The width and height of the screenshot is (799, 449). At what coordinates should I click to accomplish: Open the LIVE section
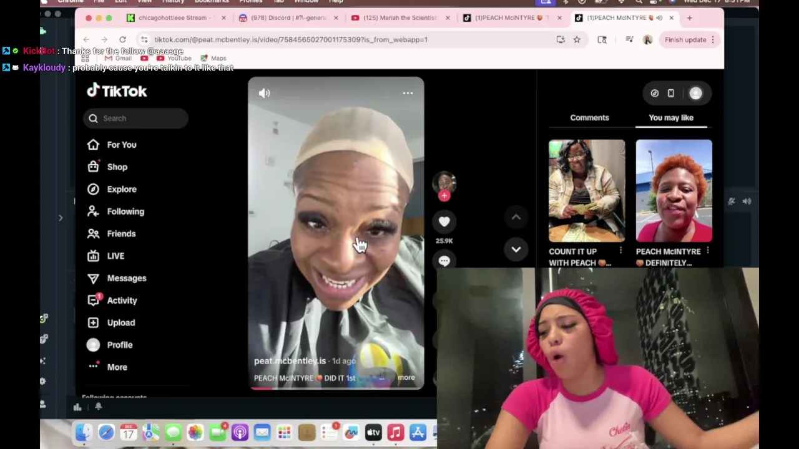click(x=105, y=256)
